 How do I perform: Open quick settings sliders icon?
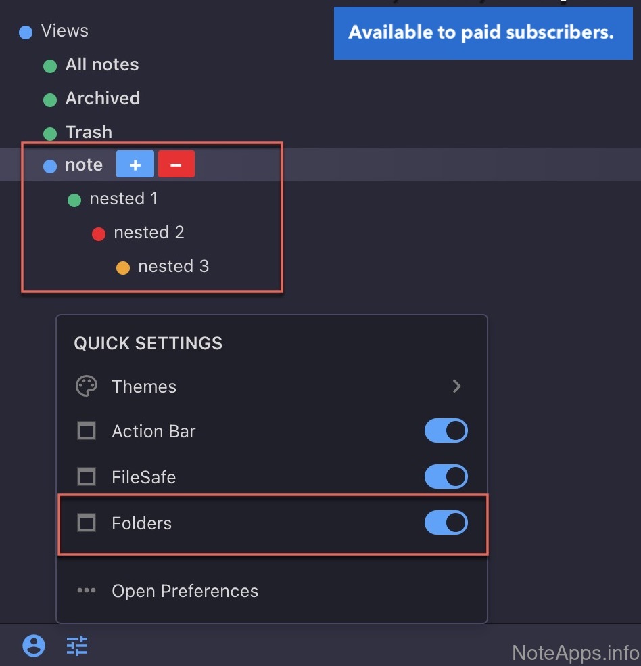[x=77, y=646]
